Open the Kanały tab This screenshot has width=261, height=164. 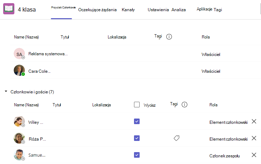128,10
